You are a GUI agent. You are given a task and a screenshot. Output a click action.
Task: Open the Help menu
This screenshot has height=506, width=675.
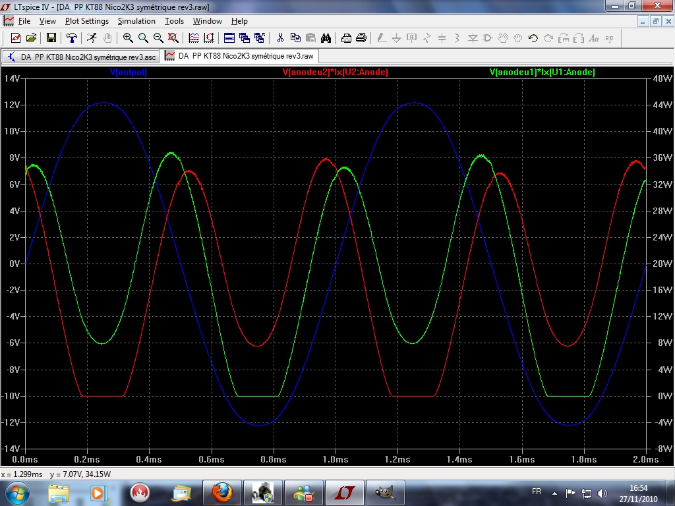(239, 20)
